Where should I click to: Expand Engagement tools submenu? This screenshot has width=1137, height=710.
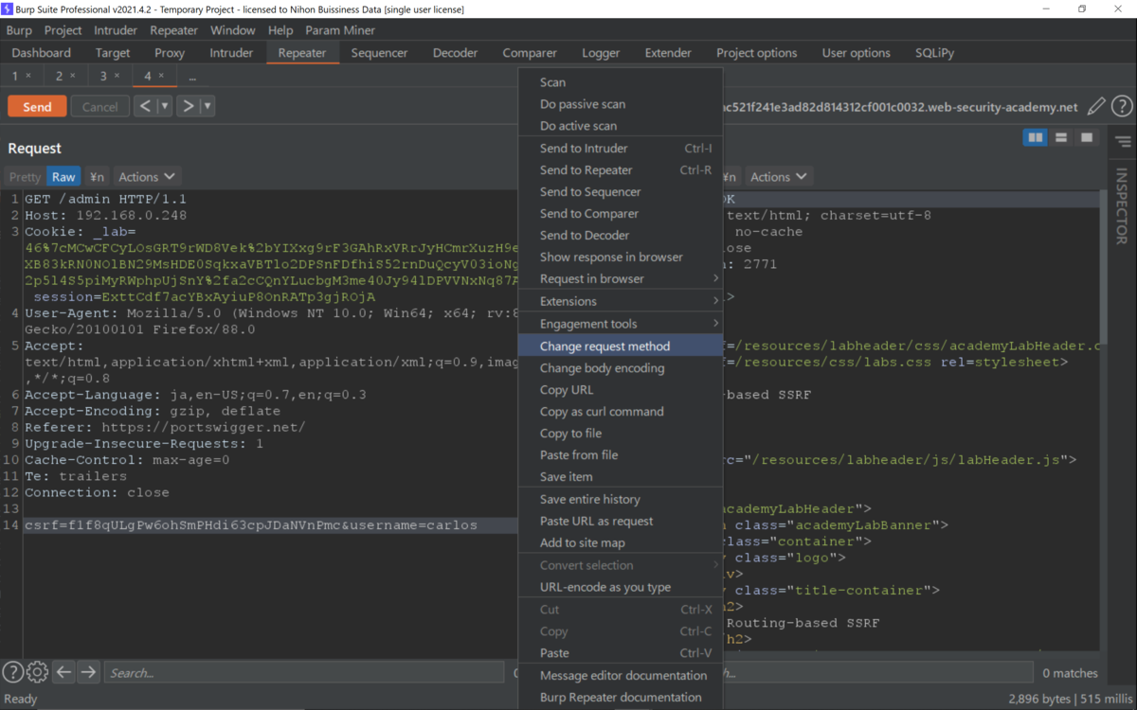tap(621, 324)
